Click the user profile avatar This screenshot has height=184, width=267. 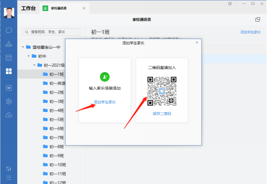tap(9, 13)
